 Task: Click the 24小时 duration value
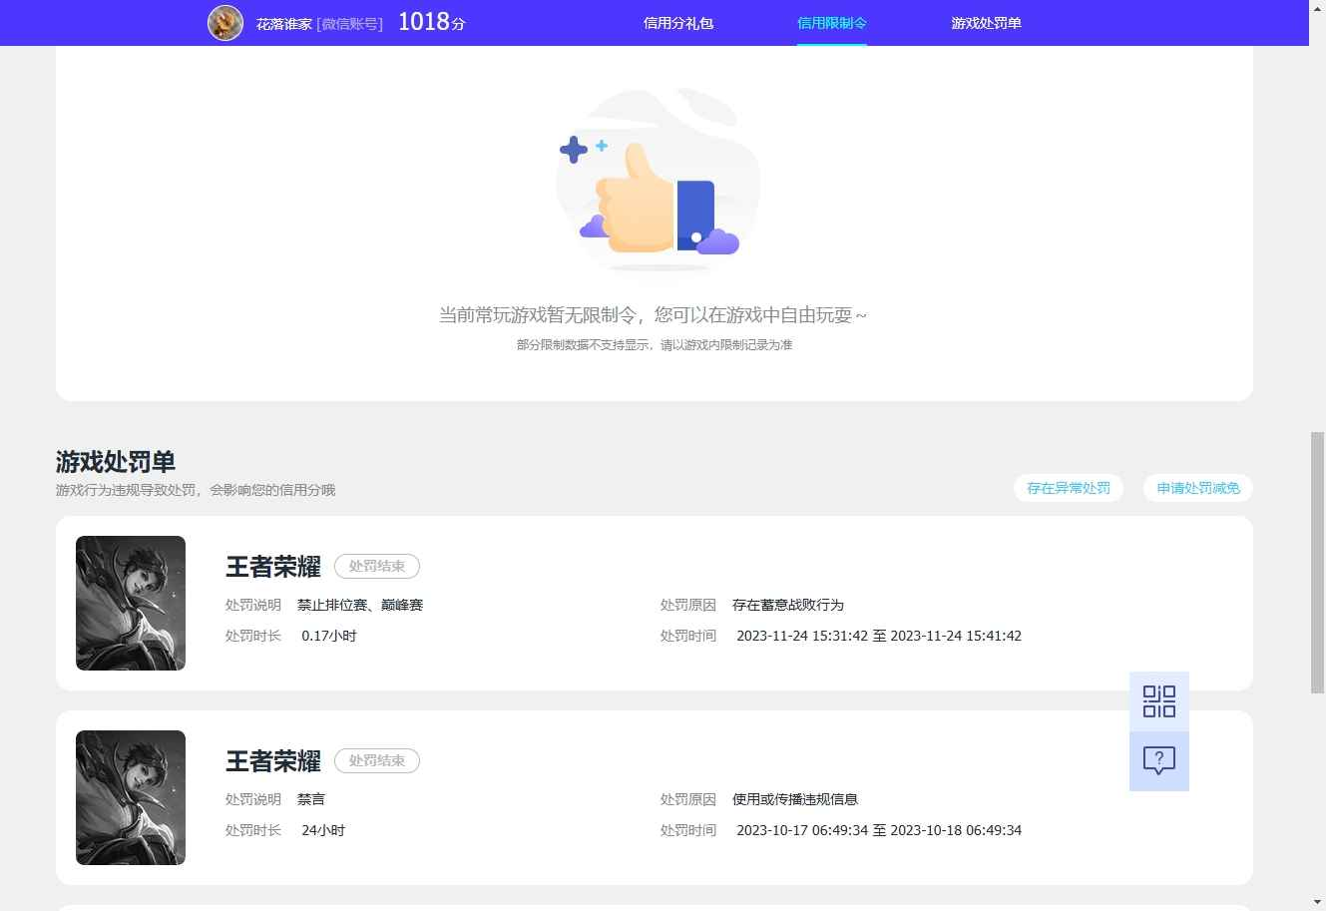pos(323,830)
